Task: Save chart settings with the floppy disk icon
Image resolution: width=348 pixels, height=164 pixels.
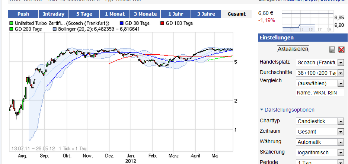Action: point(332,49)
